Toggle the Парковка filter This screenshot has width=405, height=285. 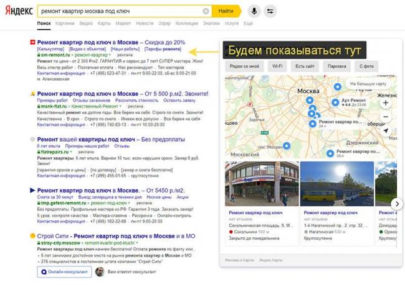(x=337, y=66)
